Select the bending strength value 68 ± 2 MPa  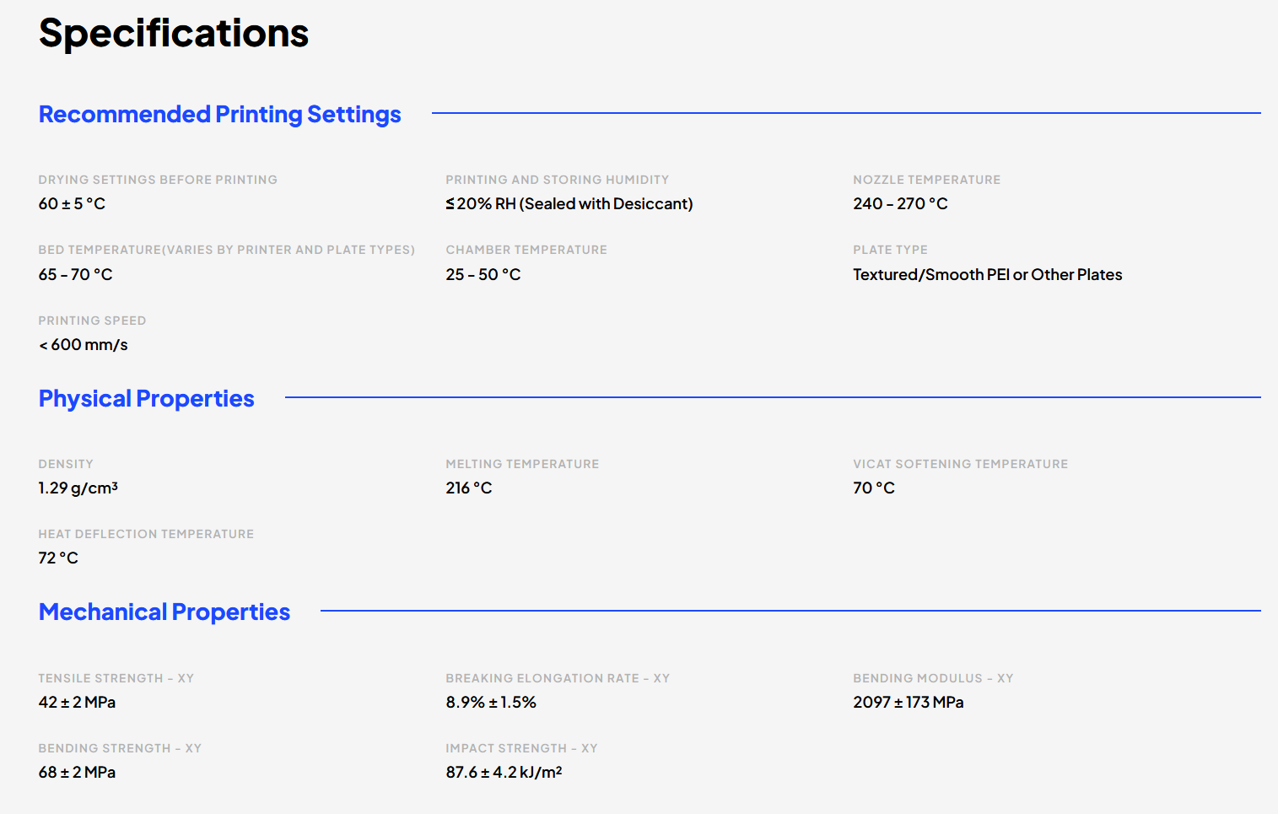point(77,772)
